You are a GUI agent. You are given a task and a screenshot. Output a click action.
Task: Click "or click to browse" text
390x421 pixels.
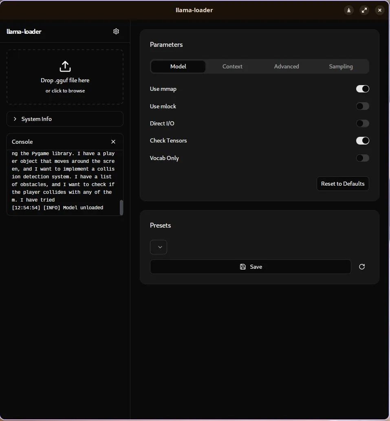point(65,91)
